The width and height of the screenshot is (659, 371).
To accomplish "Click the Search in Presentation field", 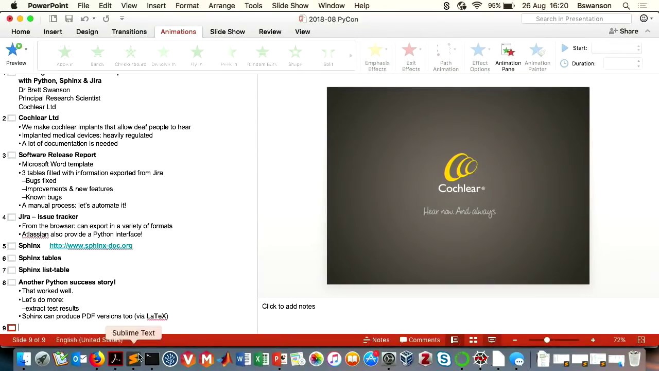I will 576,19.
